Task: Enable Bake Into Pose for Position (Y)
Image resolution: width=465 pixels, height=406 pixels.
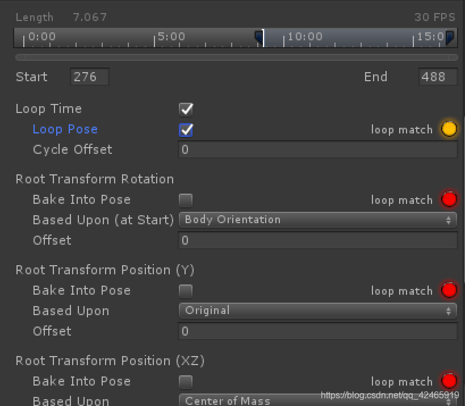Action: click(186, 291)
